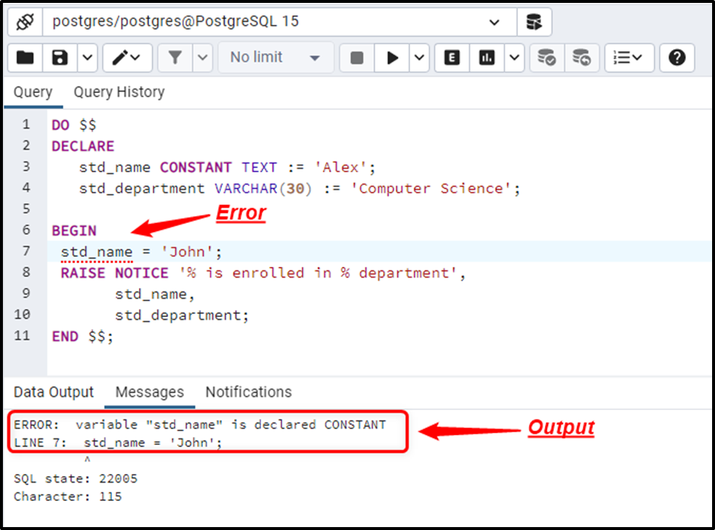Open the No limit rows dropdown
715x530 pixels.
coord(275,57)
